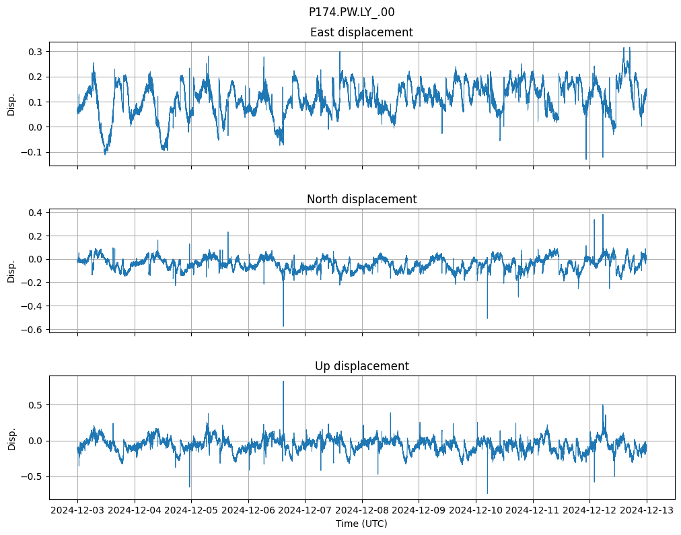This screenshot has width=681, height=535.
Task: Click the Disp. label of the East plot
Action: click(11, 104)
